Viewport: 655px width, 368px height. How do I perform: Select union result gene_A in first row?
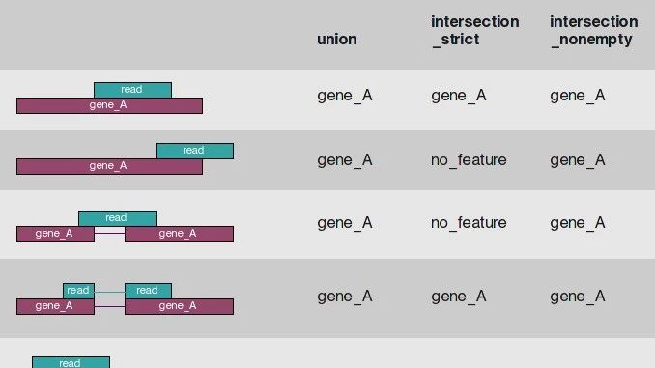point(345,96)
